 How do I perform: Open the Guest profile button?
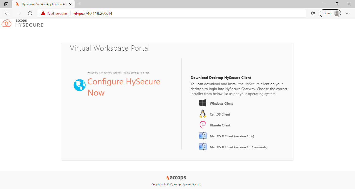pos(330,13)
